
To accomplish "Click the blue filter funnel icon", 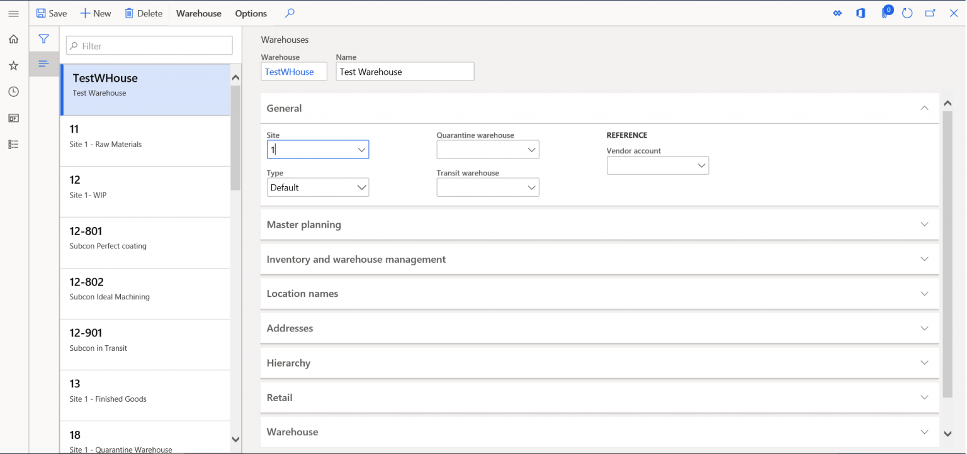I will pos(43,38).
